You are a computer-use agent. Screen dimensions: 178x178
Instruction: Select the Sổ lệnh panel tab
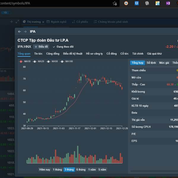tap(151, 63)
